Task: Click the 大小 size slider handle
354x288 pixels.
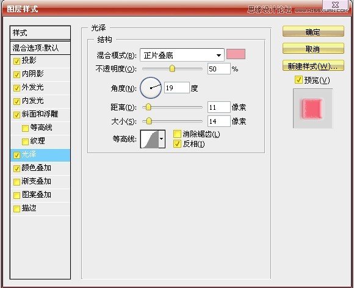Action: point(149,121)
